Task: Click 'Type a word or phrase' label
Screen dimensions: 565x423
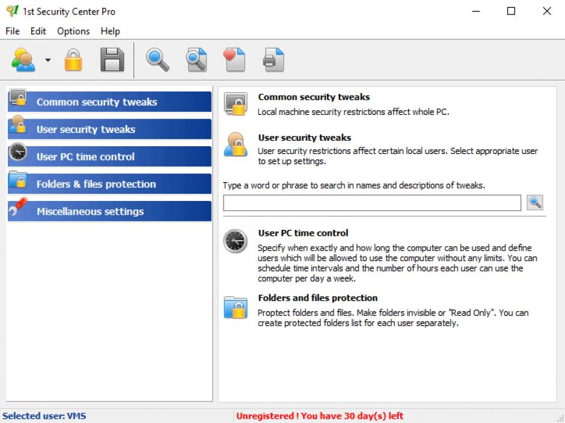Action: pos(354,185)
